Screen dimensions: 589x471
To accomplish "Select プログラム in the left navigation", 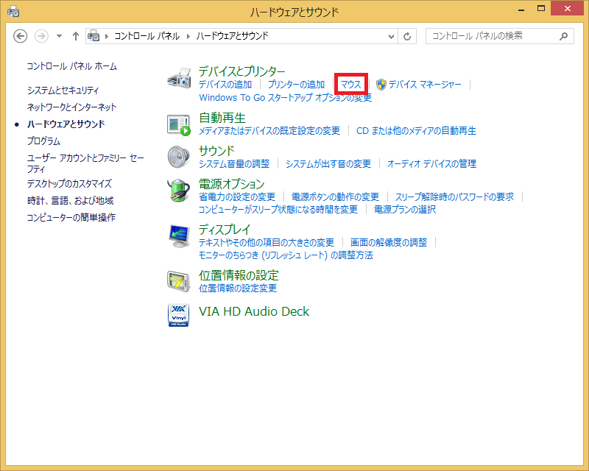I will coord(43,141).
